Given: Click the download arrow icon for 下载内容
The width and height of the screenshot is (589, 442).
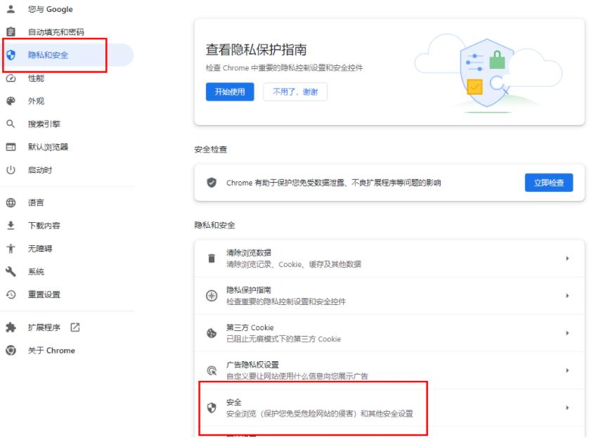Looking at the screenshot, I should tap(11, 226).
